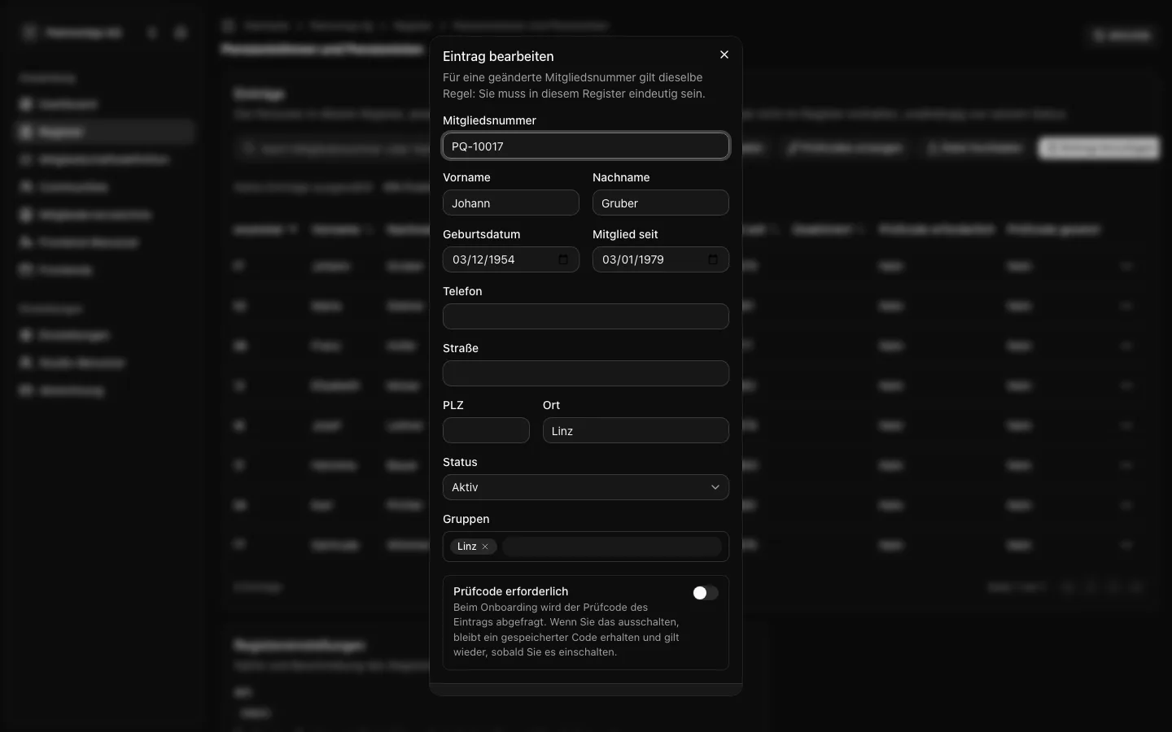This screenshot has width=1172, height=732.
Task: Focus the Mitgliedsnummer field PQ-10017
Action: [586, 146]
